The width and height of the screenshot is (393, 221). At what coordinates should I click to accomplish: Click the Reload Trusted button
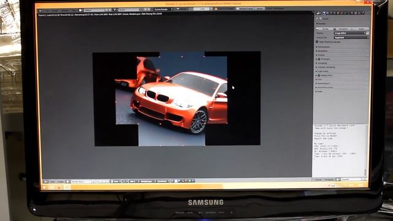[246, 9]
